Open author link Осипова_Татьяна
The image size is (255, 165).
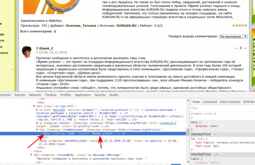tap(81, 26)
